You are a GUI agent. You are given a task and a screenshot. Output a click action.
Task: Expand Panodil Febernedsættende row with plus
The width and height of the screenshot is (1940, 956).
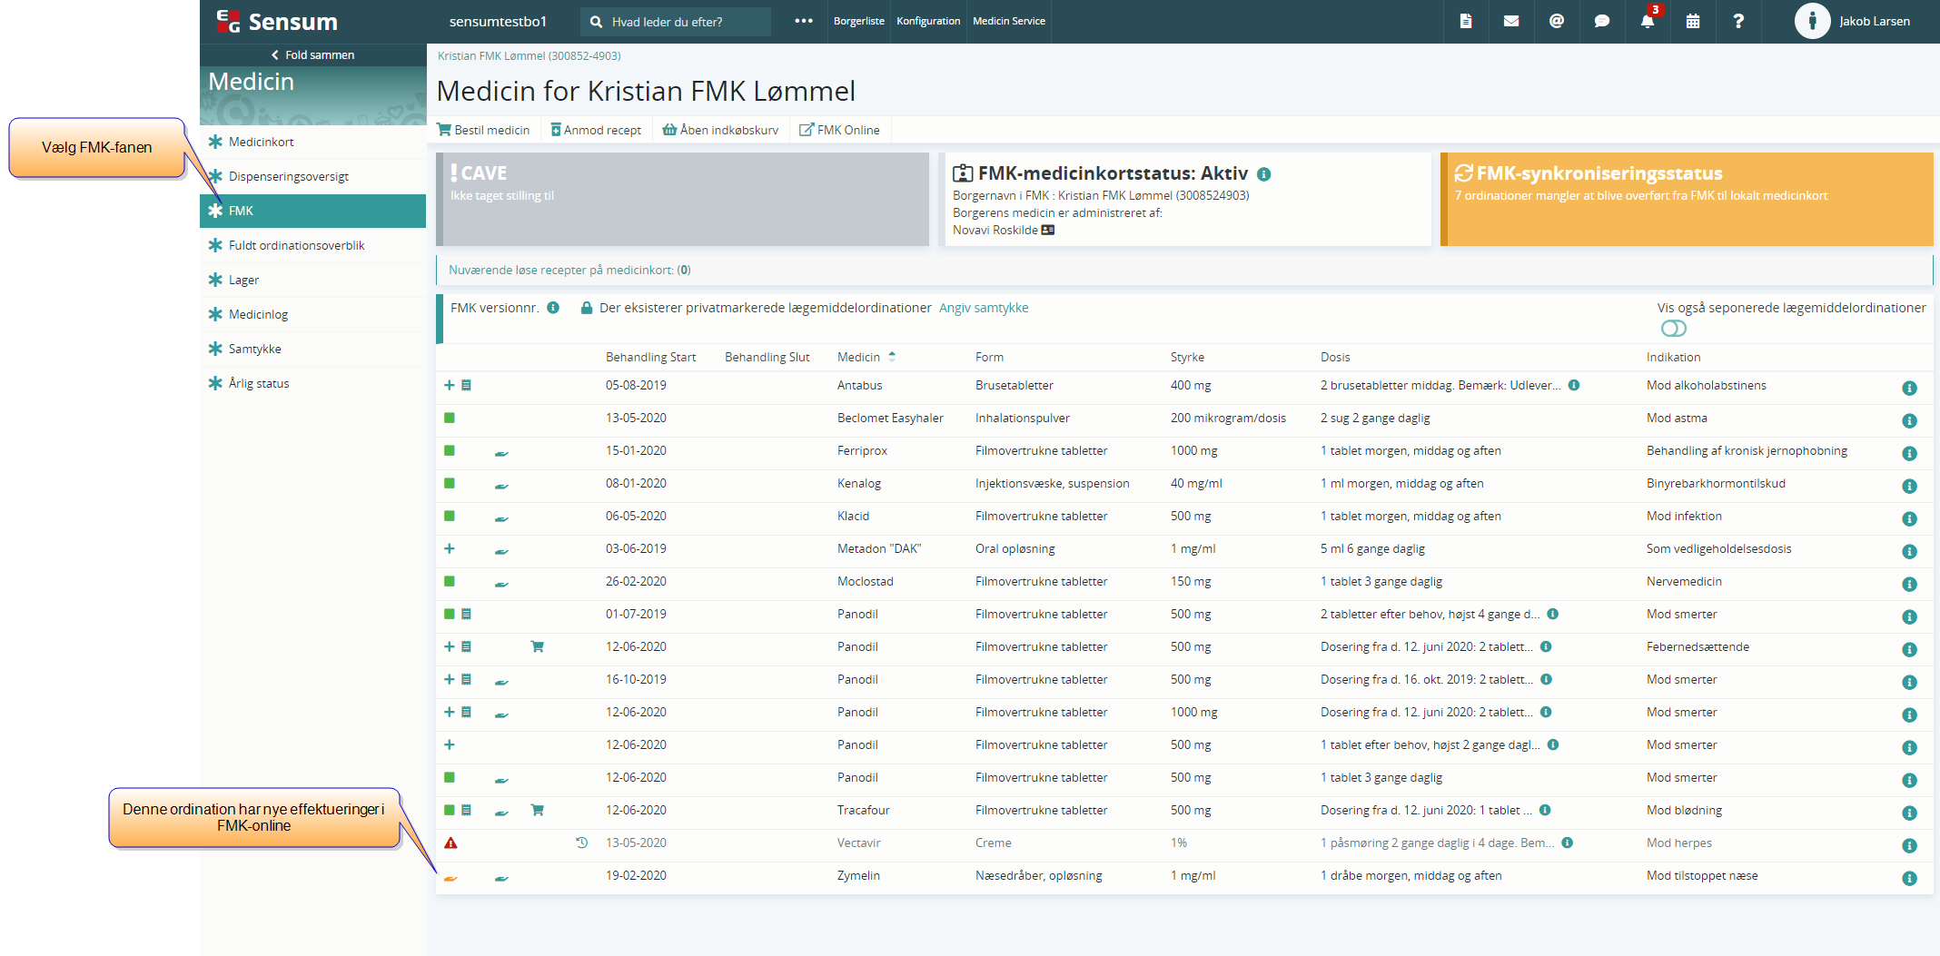[449, 646]
